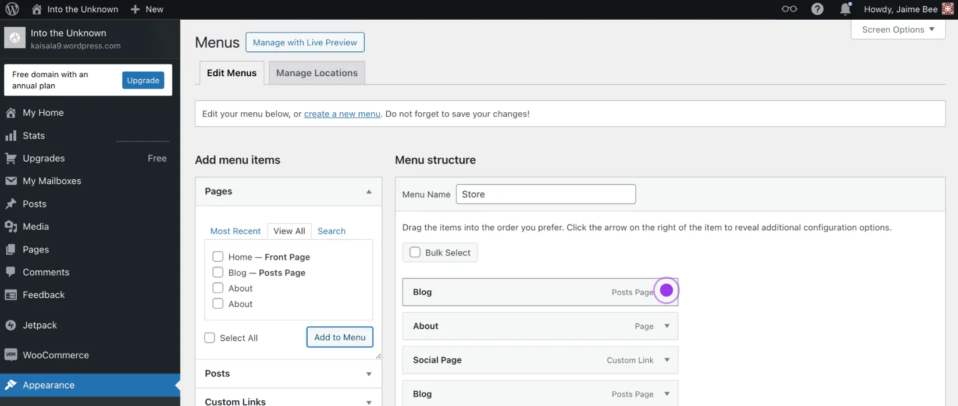The image size is (958, 406).
Task: Click the Jetpack lightning icon
Action: pyautogui.click(x=10, y=325)
